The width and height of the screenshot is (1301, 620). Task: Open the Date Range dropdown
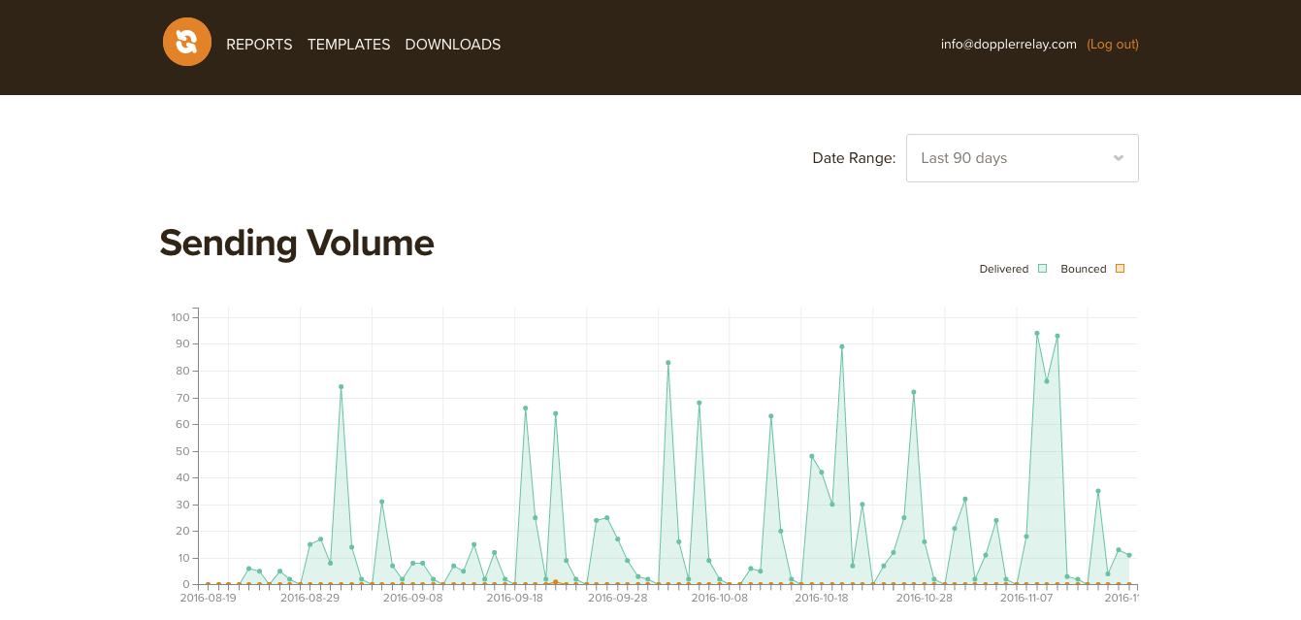(x=1023, y=158)
